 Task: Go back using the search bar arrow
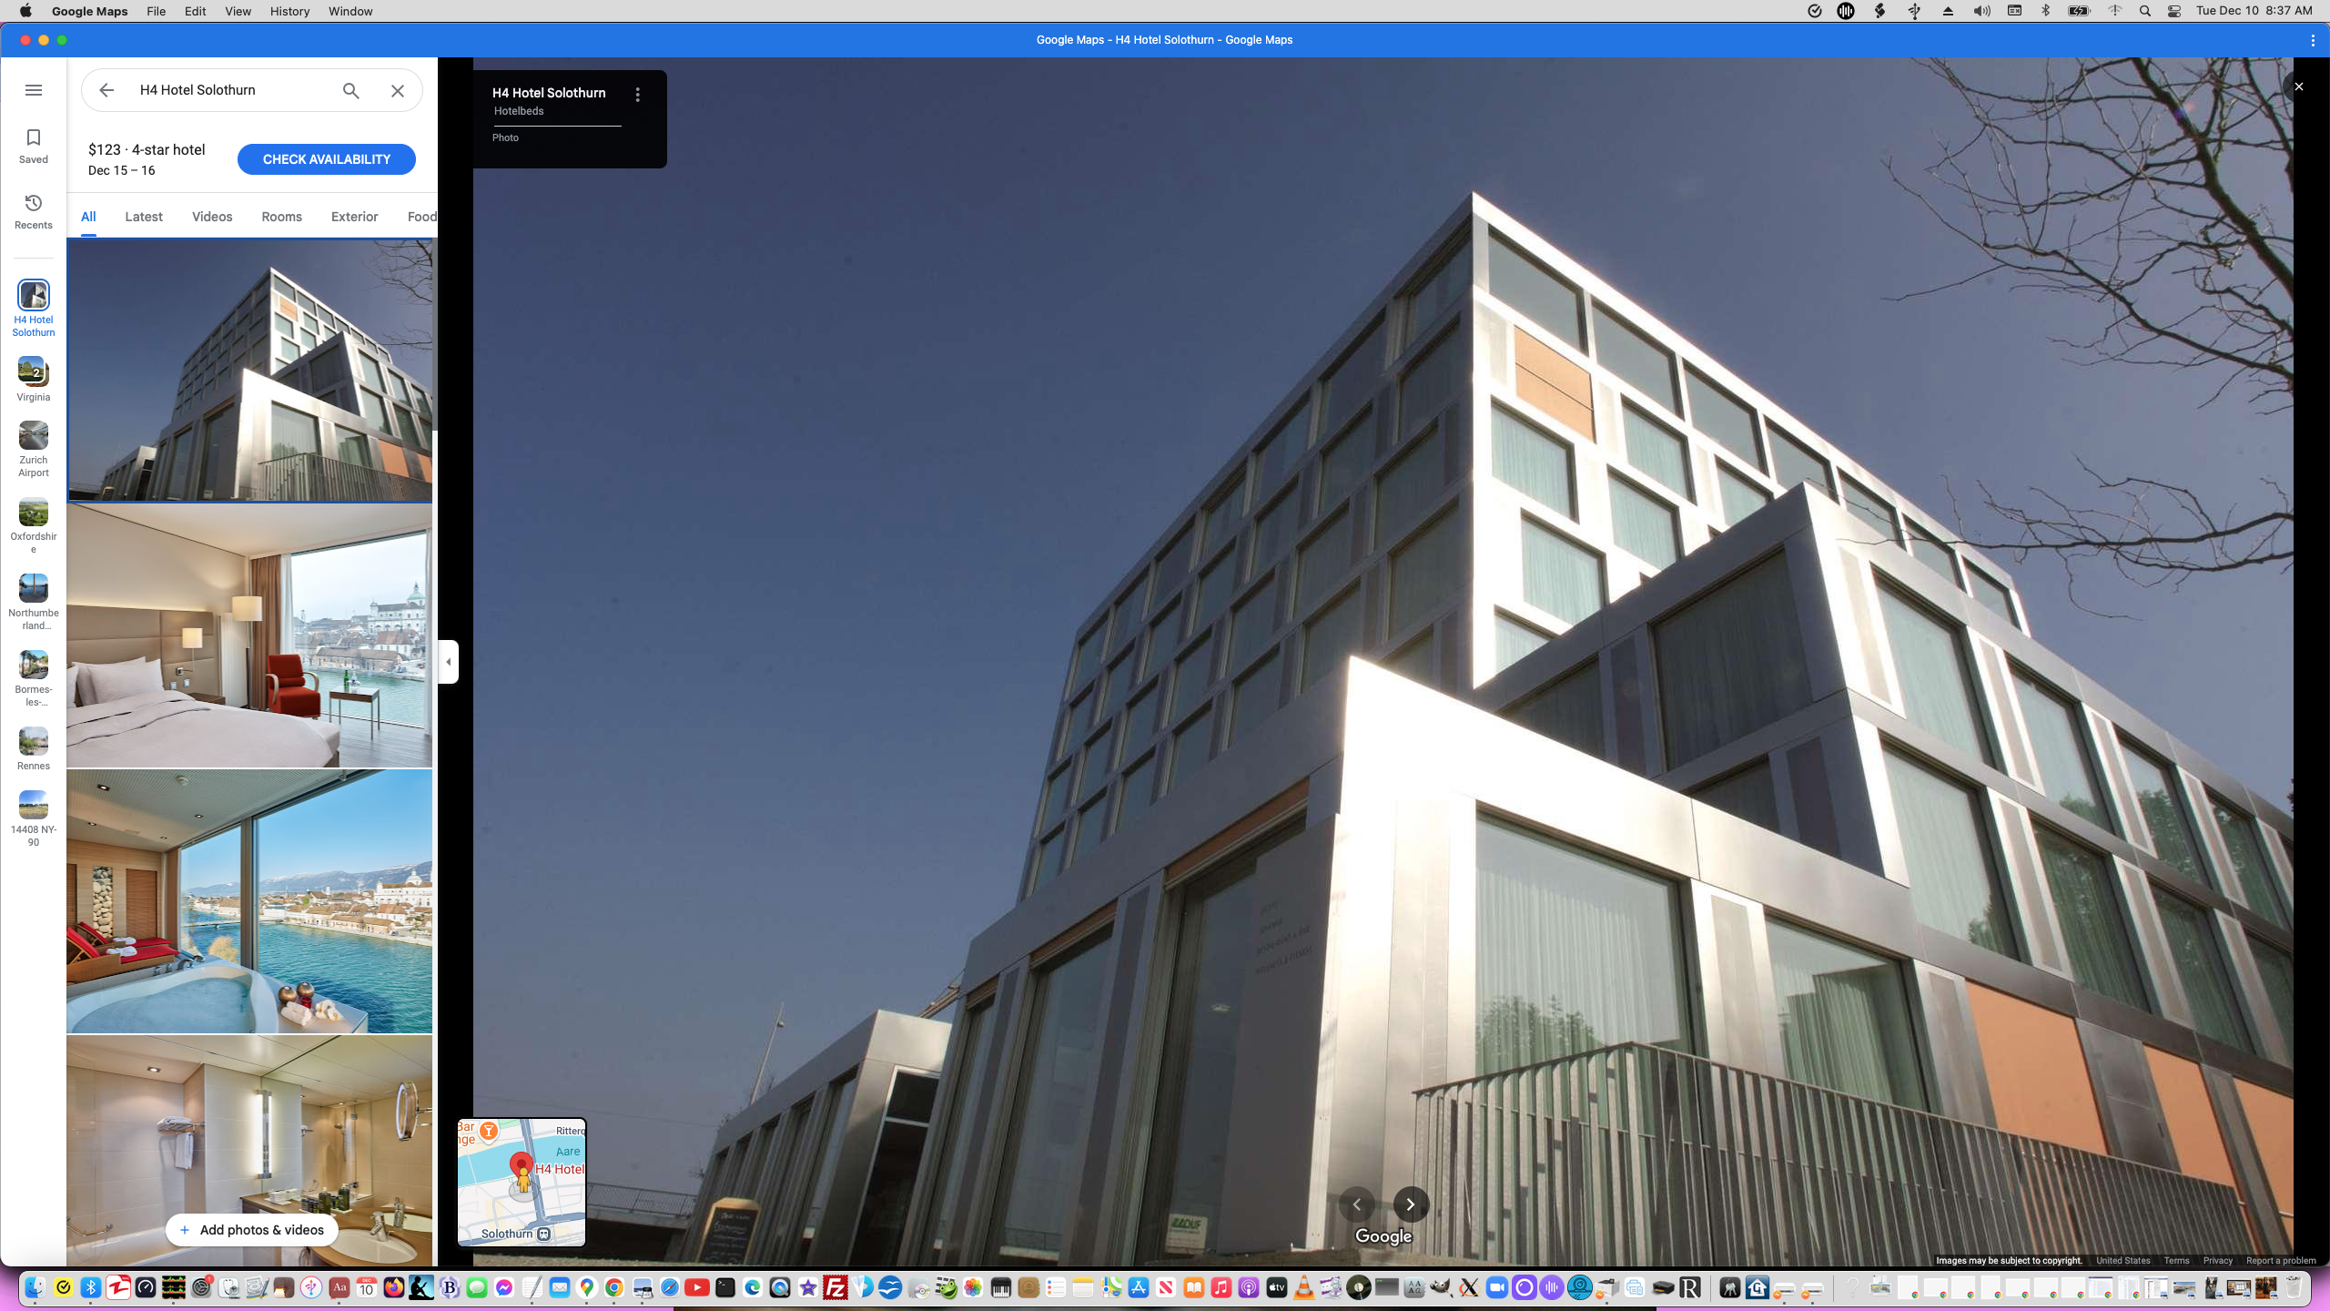tap(106, 90)
